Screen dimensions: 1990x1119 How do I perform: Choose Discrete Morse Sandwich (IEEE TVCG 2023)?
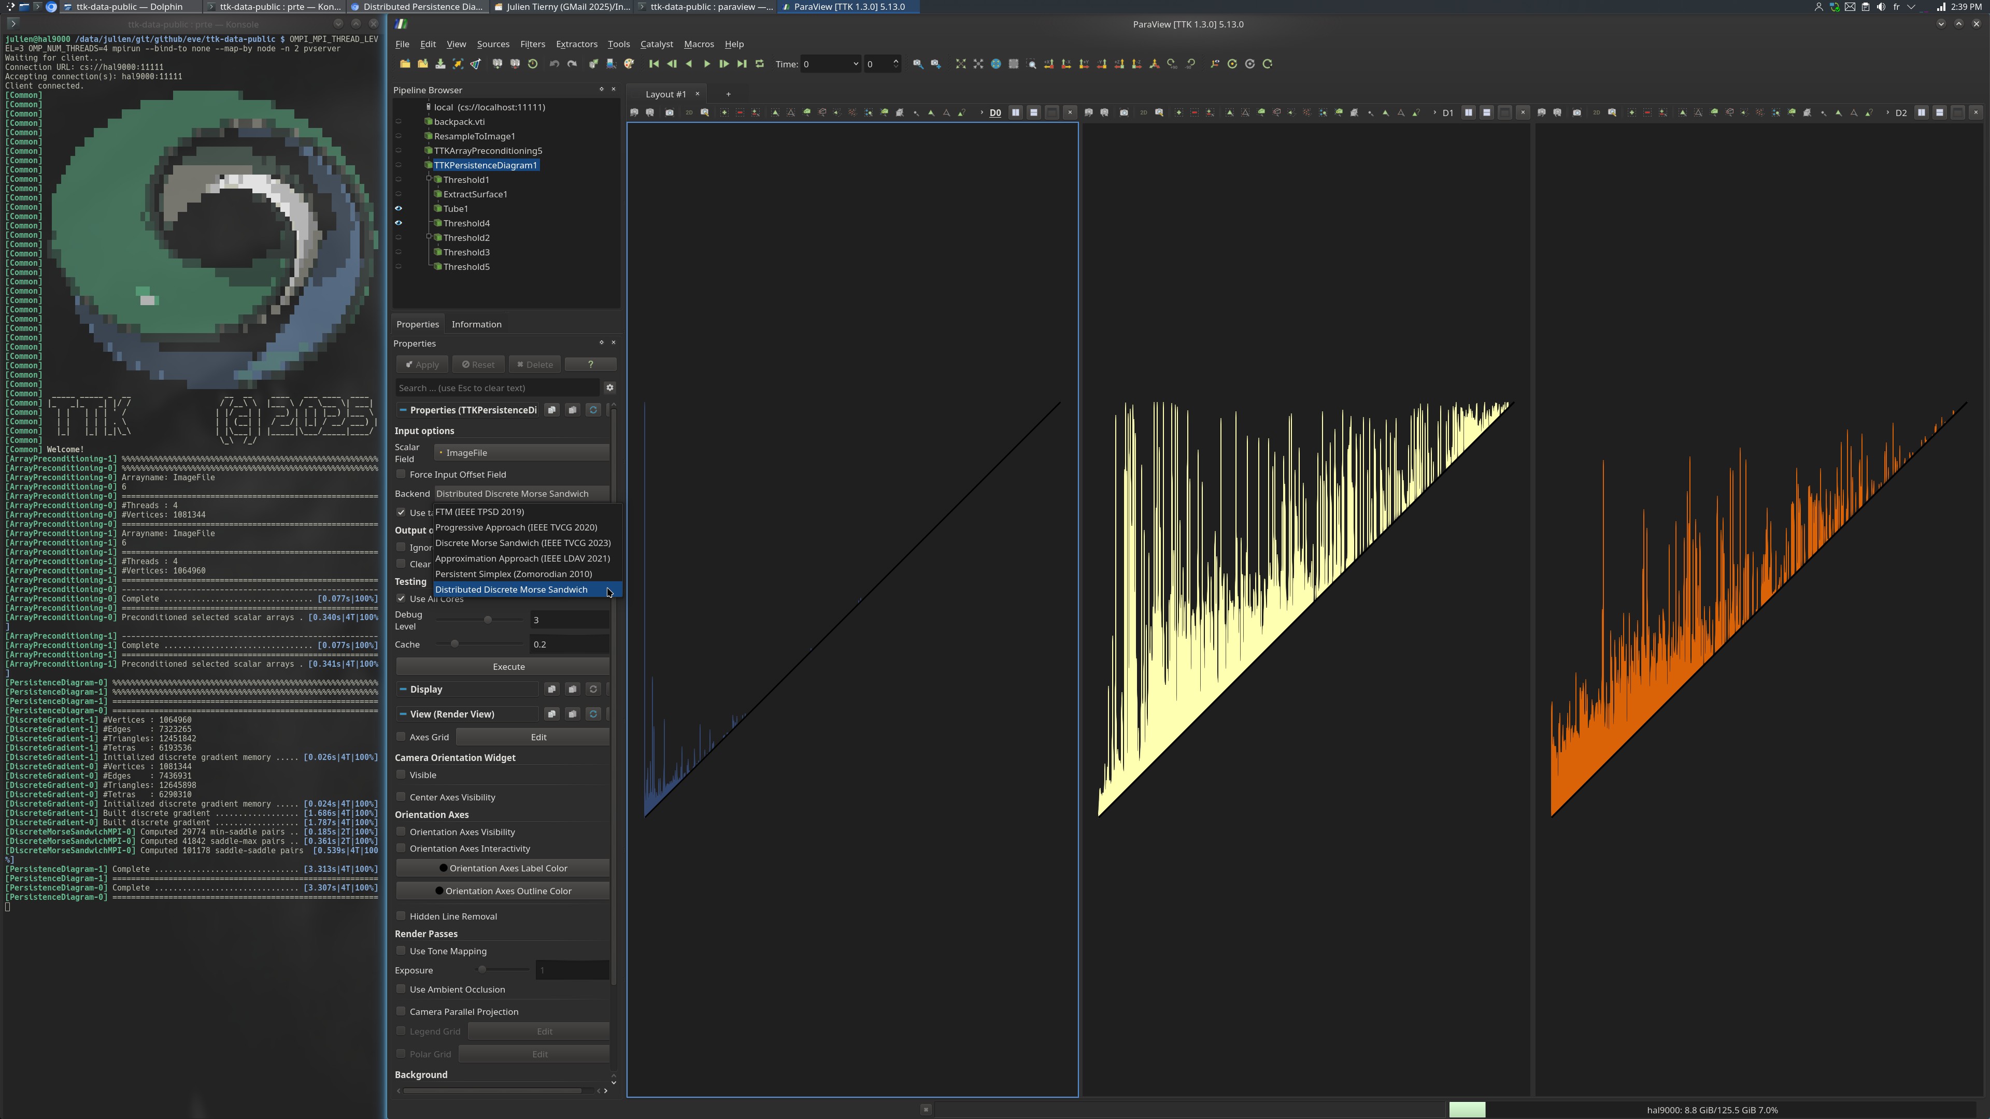[x=528, y=543]
